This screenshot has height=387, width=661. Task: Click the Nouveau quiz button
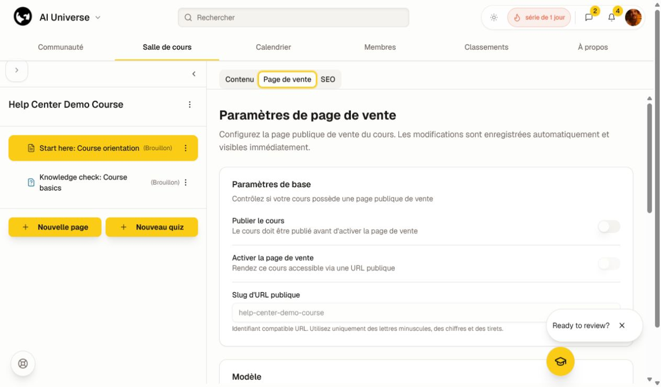point(152,227)
